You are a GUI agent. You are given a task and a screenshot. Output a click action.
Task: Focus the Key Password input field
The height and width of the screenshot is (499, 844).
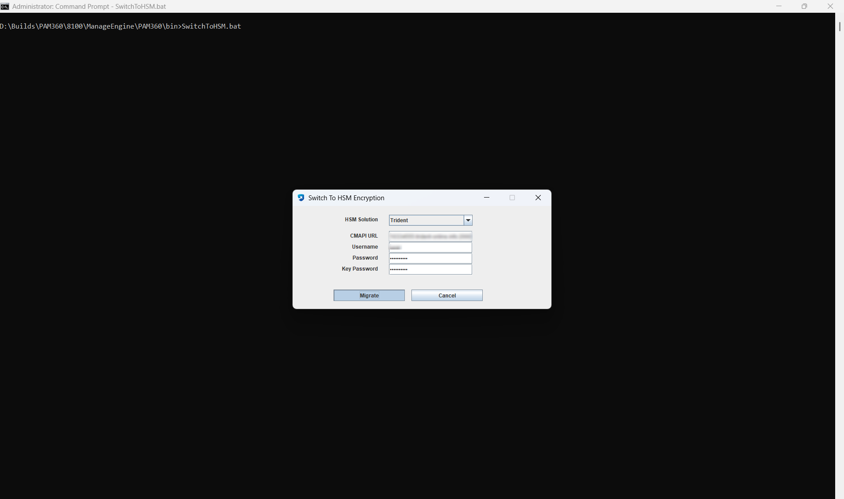point(430,269)
